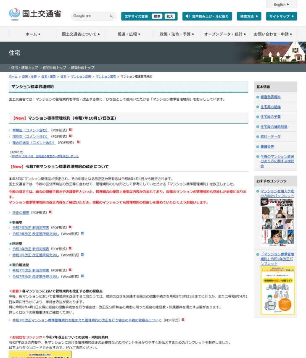The image size is (306, 358).
Task: Click PDF icon for 単棟型 新旧対照表
Action: coord(70,227)
